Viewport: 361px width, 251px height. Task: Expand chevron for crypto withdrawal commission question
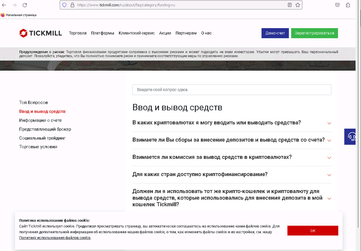coord(329,158)
